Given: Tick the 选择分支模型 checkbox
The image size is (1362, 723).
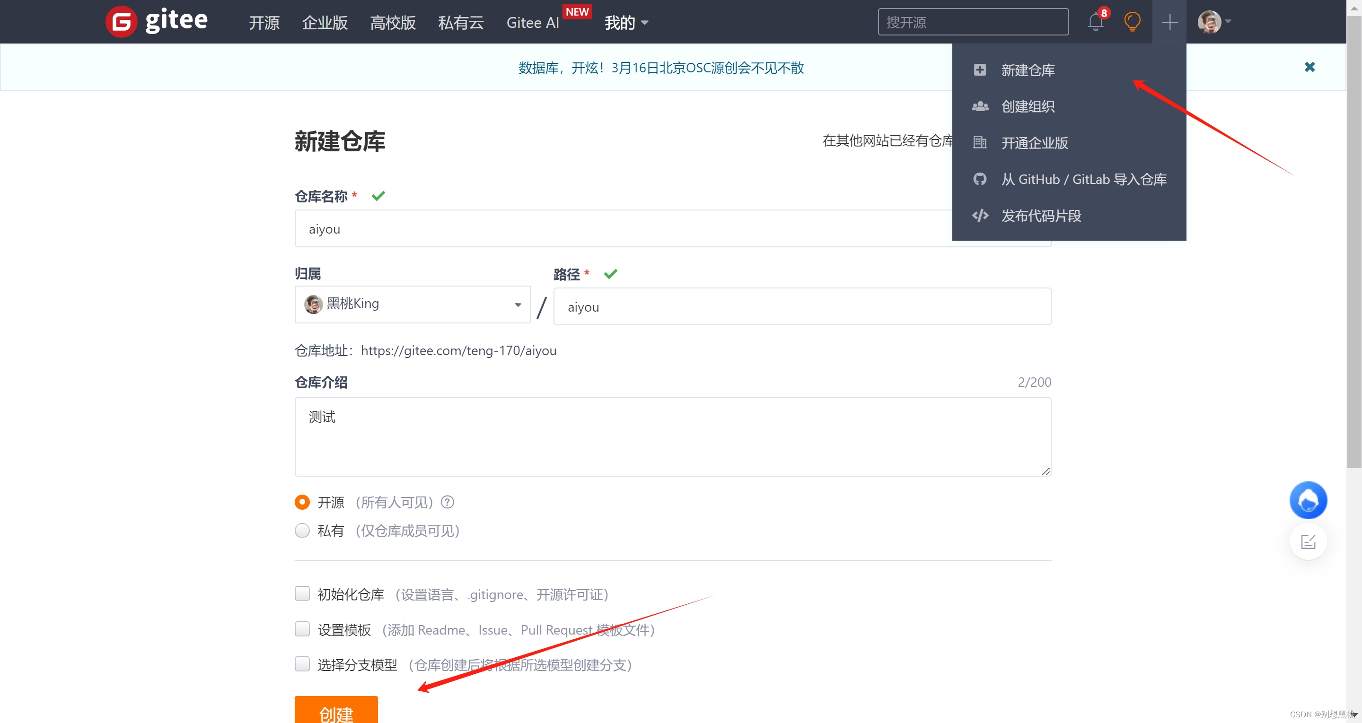Looking at the screenshot, I should click(x=302, y=664).
